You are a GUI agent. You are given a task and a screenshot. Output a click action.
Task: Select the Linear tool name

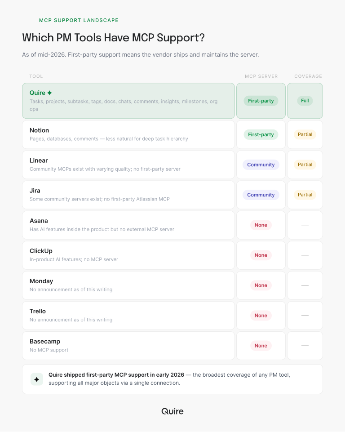39,160
